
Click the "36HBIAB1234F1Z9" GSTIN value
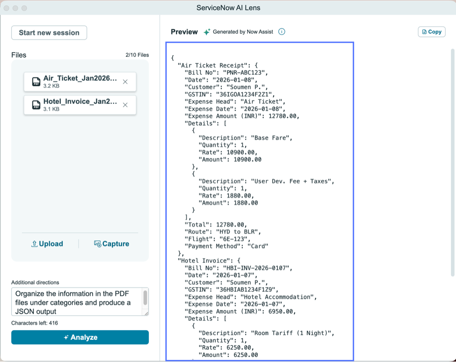click(x=246, y=289)
